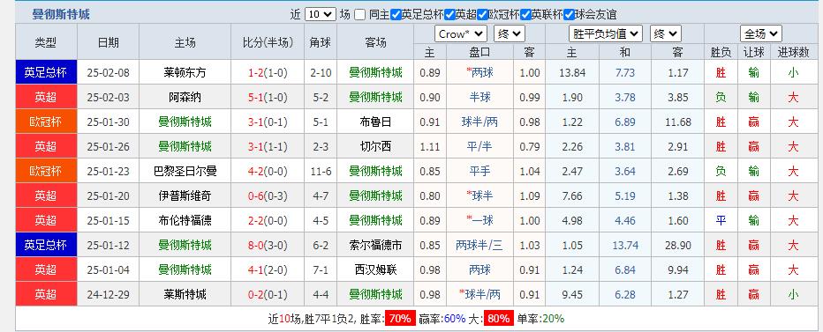Click the 伊普斯维奇 home team

[x=185, y=196]
